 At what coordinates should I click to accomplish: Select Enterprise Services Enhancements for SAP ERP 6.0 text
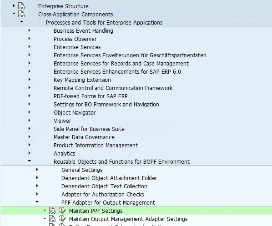point(117,72)
